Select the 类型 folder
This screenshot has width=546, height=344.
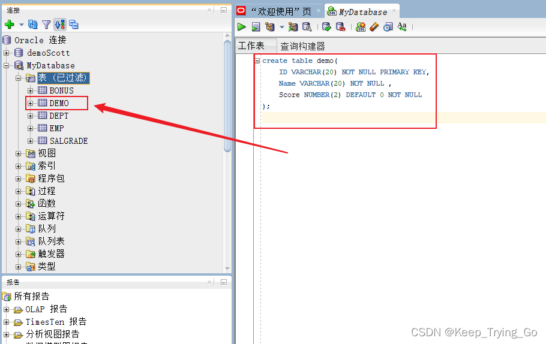pos(46,267)
